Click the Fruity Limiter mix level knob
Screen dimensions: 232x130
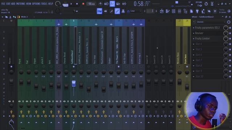(x=225, y=39)
